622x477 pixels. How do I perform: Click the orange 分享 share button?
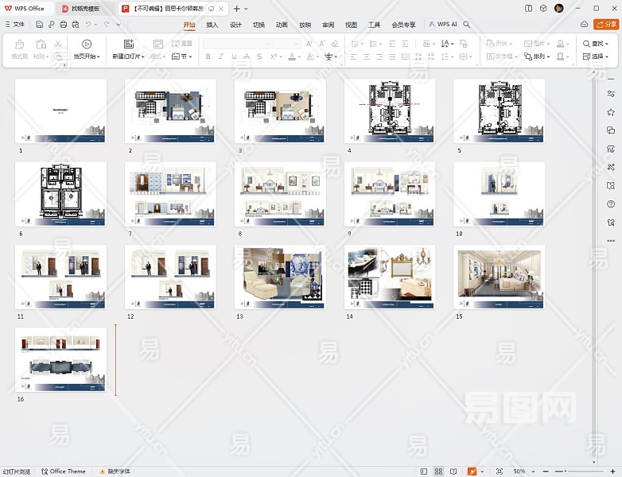[606, 25]
